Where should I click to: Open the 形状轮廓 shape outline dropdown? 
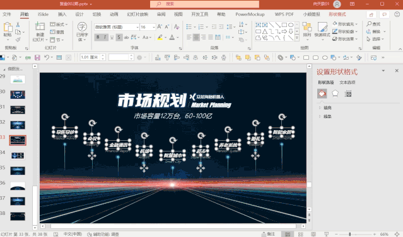pos(345,31)
